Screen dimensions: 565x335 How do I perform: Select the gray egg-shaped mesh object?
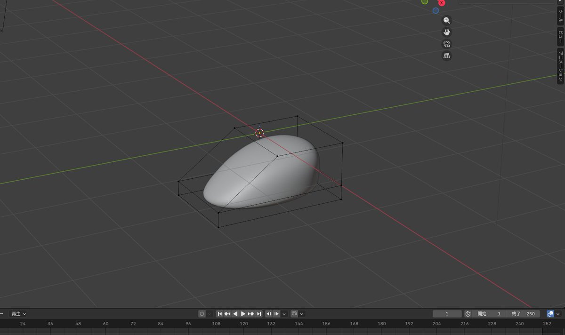click(x=262, y=172)
